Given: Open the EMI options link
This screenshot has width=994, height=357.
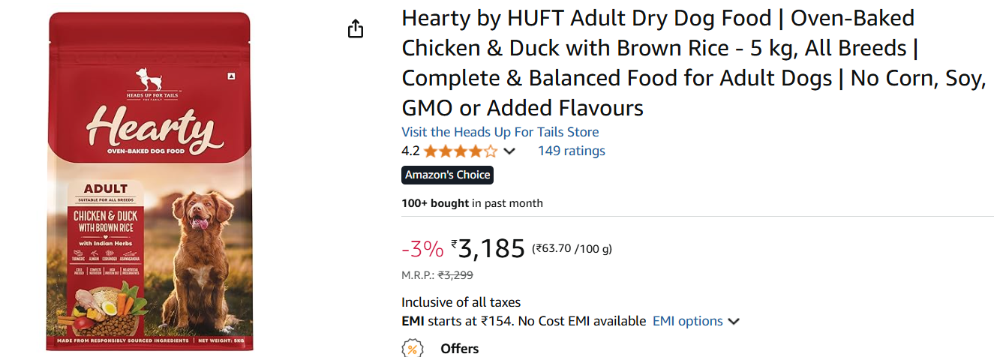Looking at the screenshot, I should coord(687,321).
